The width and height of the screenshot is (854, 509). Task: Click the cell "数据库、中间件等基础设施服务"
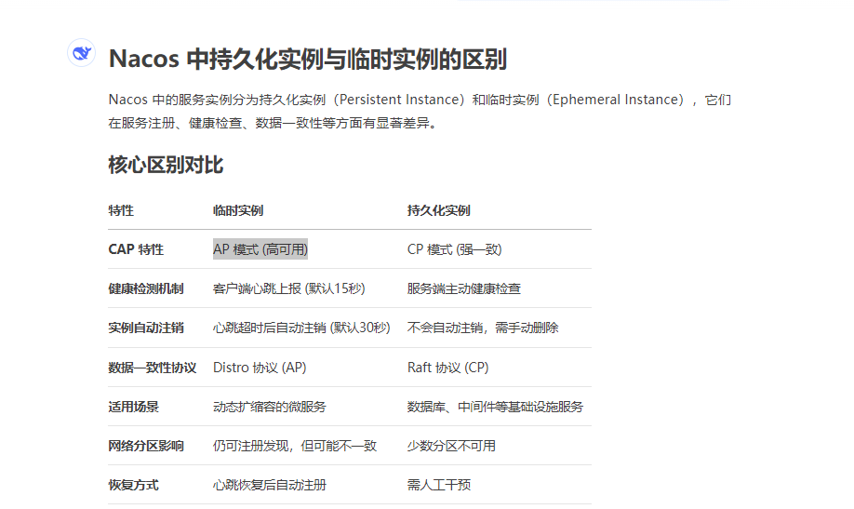pos(495,407)
